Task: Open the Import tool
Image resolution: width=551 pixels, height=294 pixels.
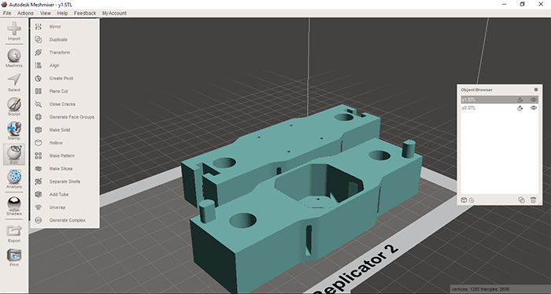Action: tap(14, 31)
